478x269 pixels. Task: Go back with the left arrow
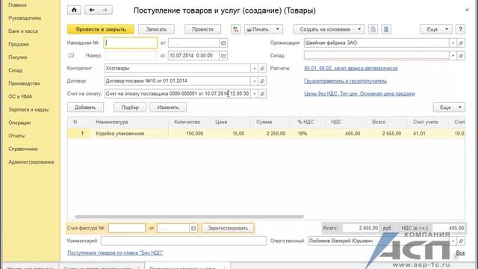pyautogui.click(x=92, y=10)
